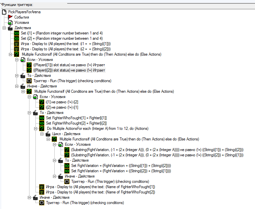
Task: Select Set i[2] = Random integer row
Action: click(x=62, y=38)
